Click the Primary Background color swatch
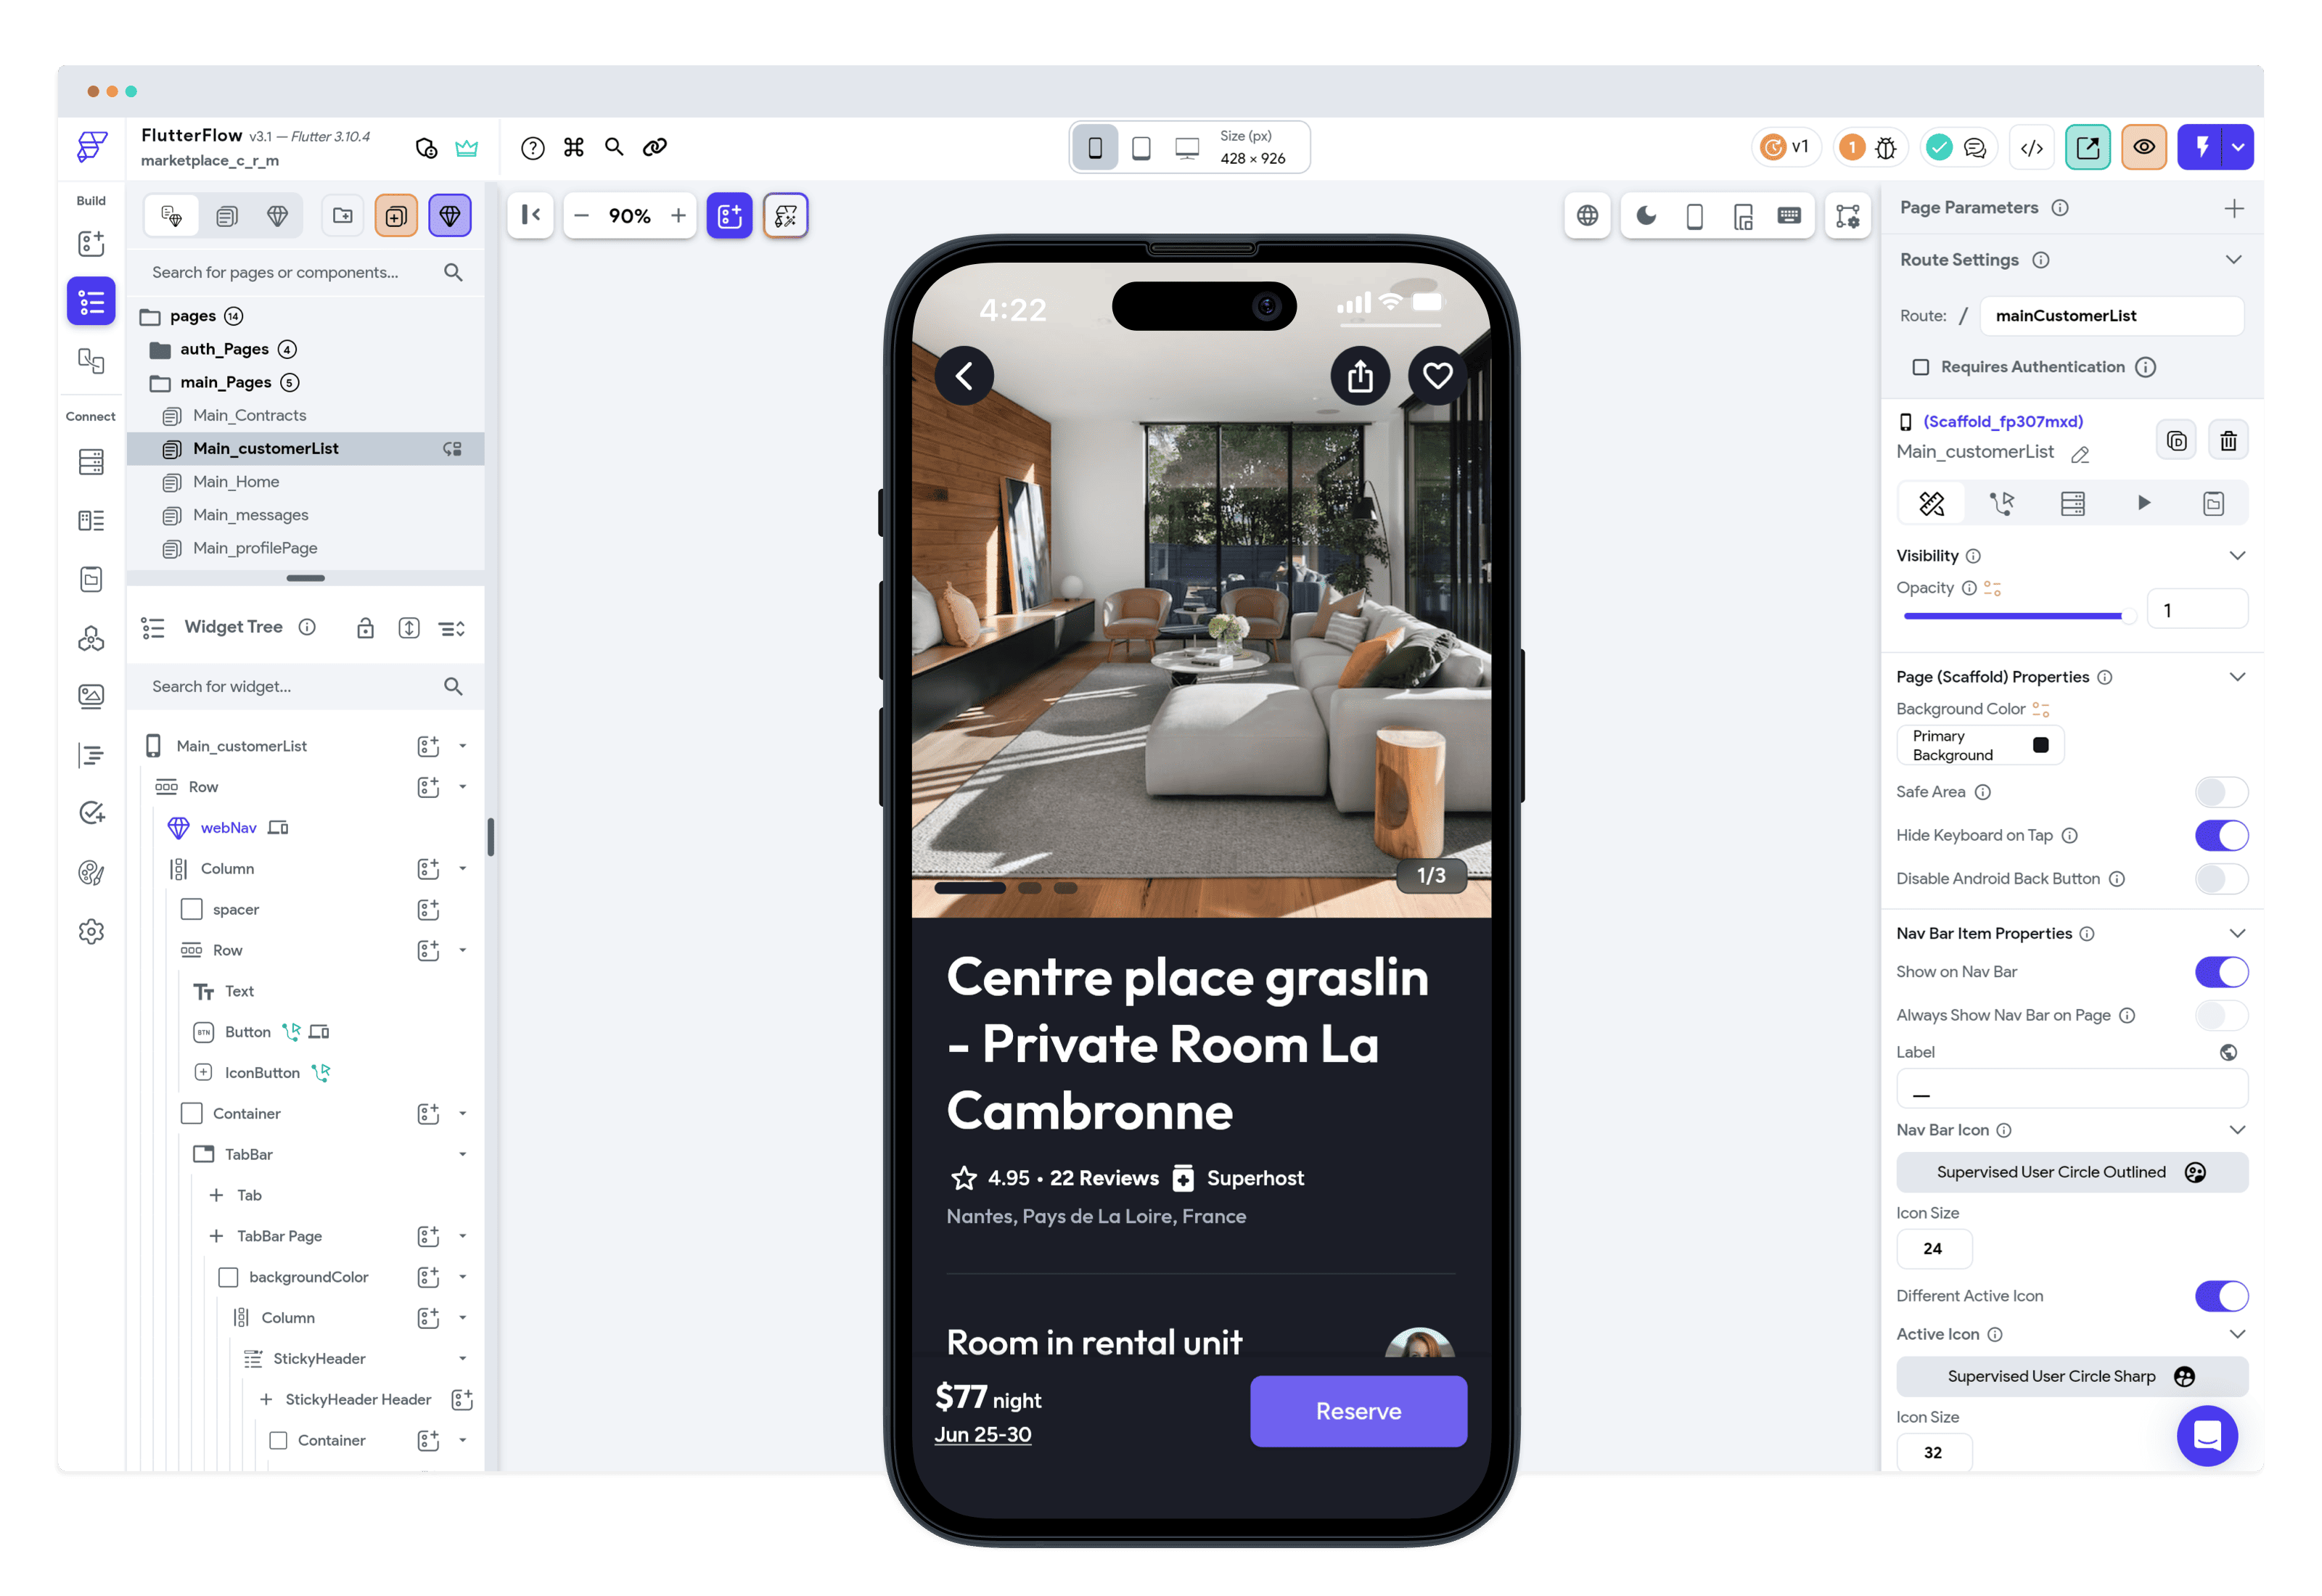 point(2041,745)
